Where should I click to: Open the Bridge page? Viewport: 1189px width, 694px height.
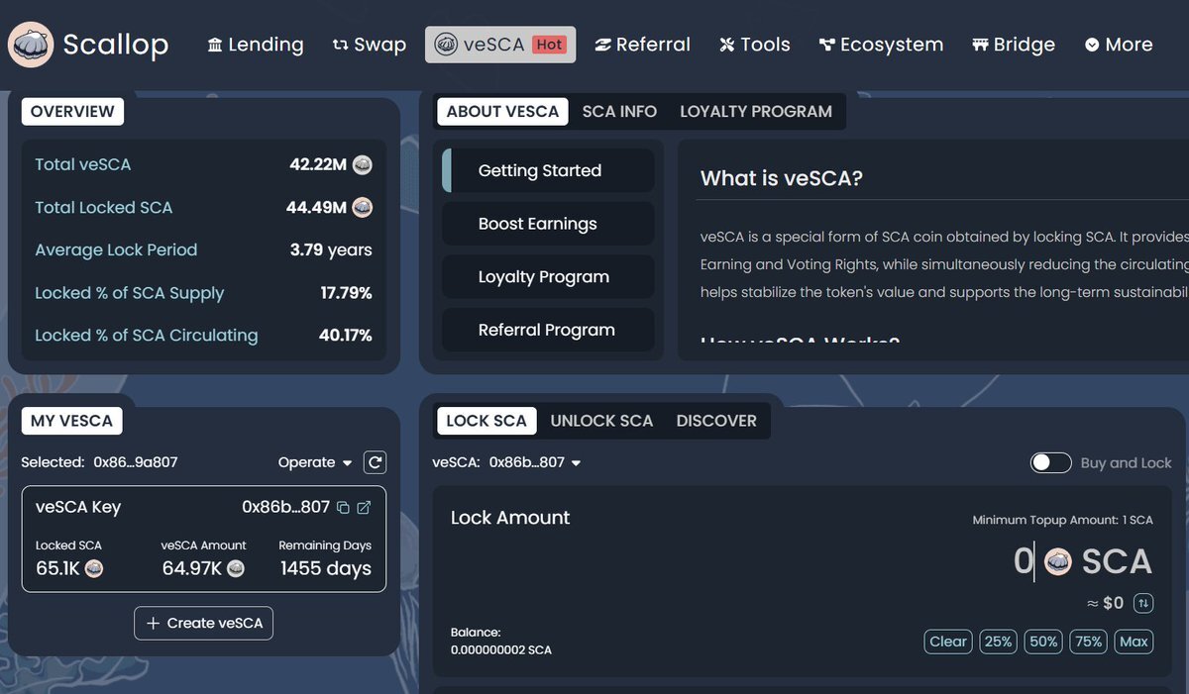click(1014, 45)
